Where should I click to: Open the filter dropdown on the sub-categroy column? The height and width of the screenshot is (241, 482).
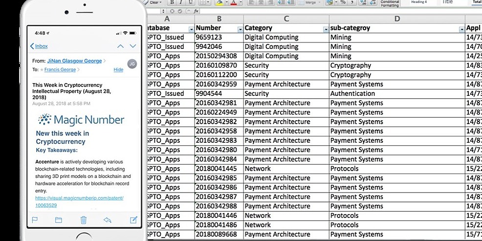[461, 29]
